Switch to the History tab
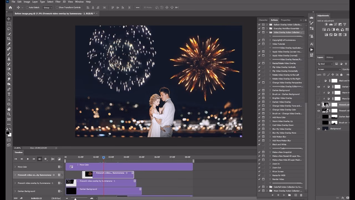The image size is (355, 200). click(x=330, y=57)
